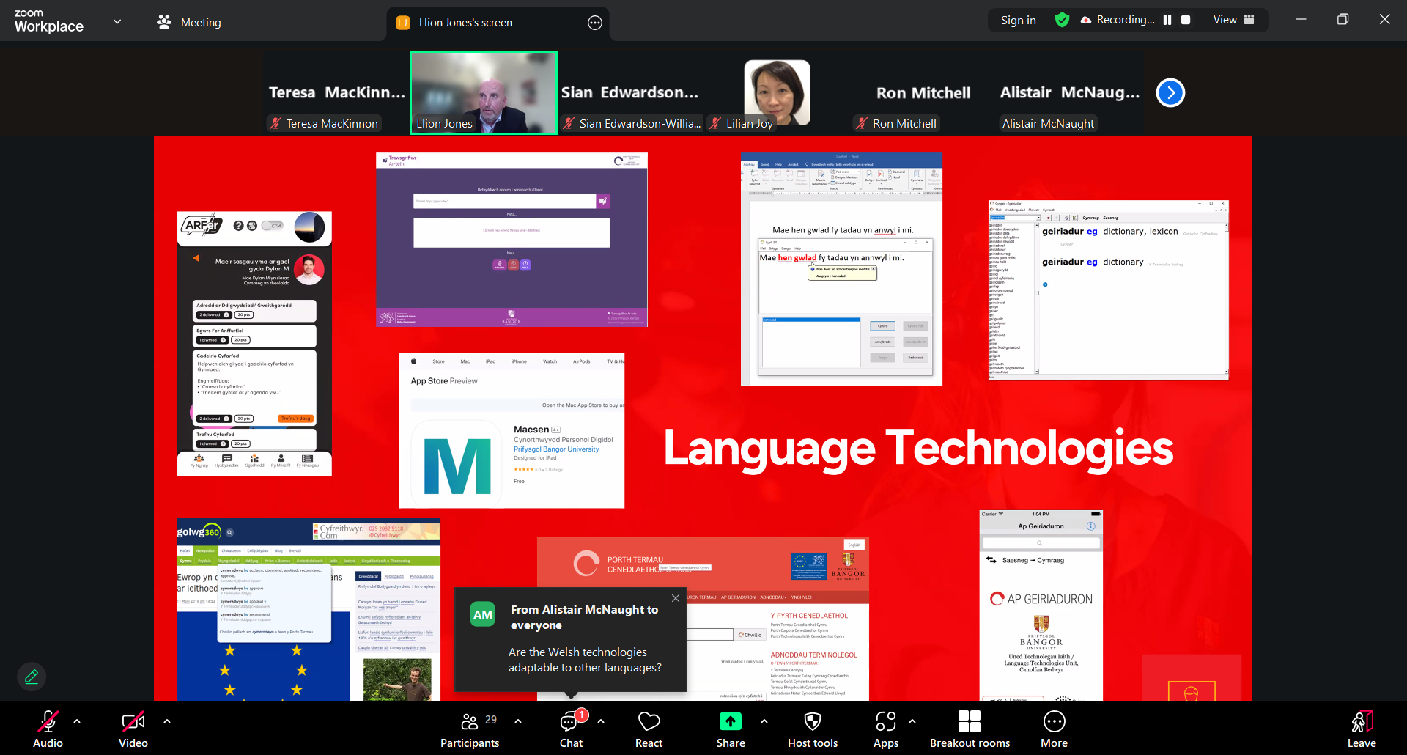Open the React emoji panel

pos(649,729)
